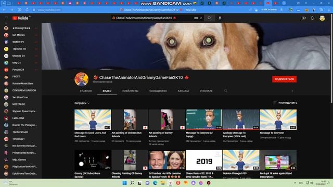Switch to the ПЛЕЙЛИСТЫ tab
The height and width of the screenshot is (187, 333).
click(131, 91)
